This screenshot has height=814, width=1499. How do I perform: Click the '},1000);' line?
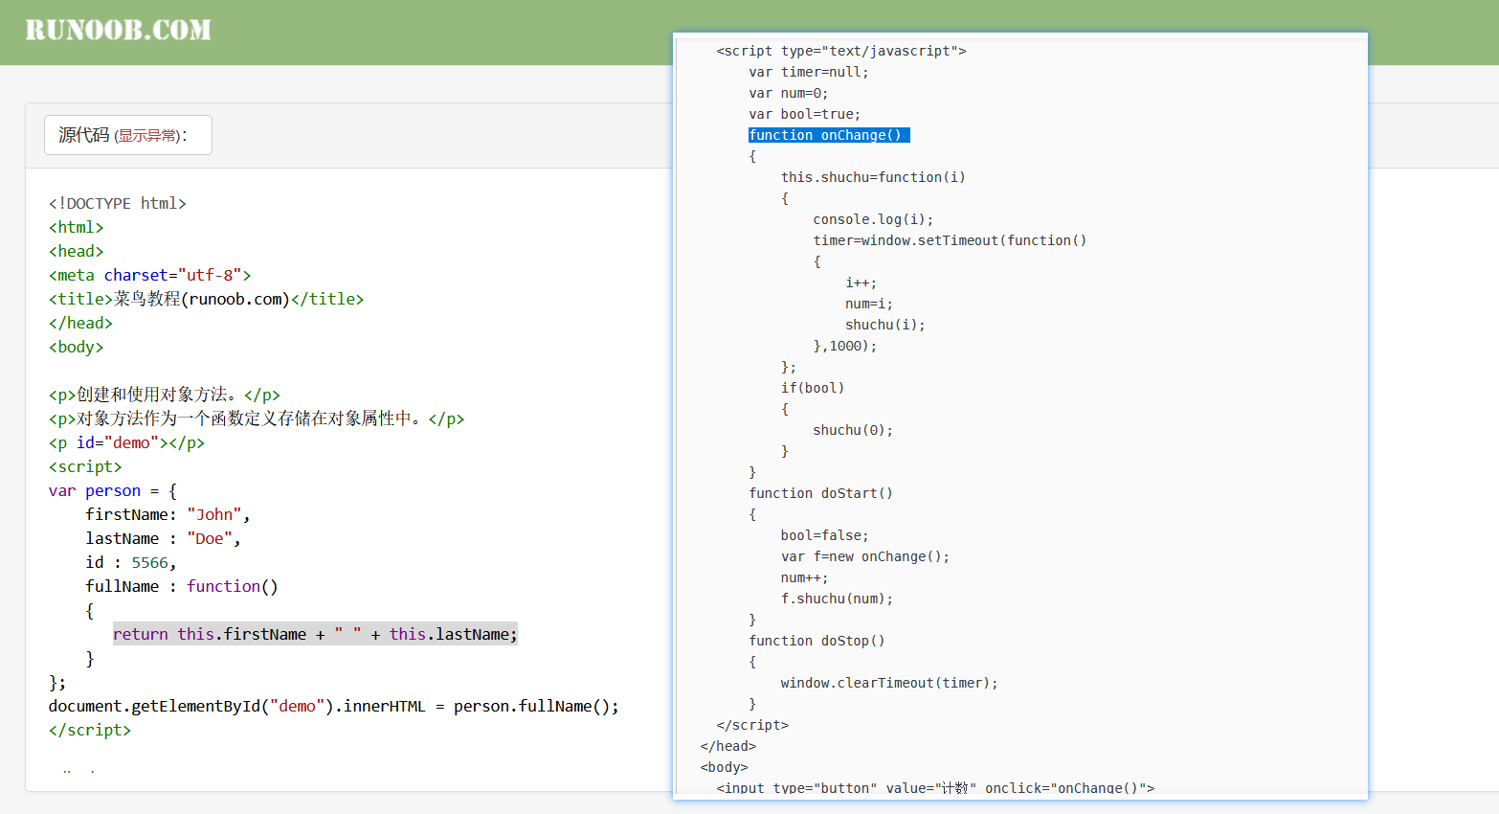[x=845, y=346]
